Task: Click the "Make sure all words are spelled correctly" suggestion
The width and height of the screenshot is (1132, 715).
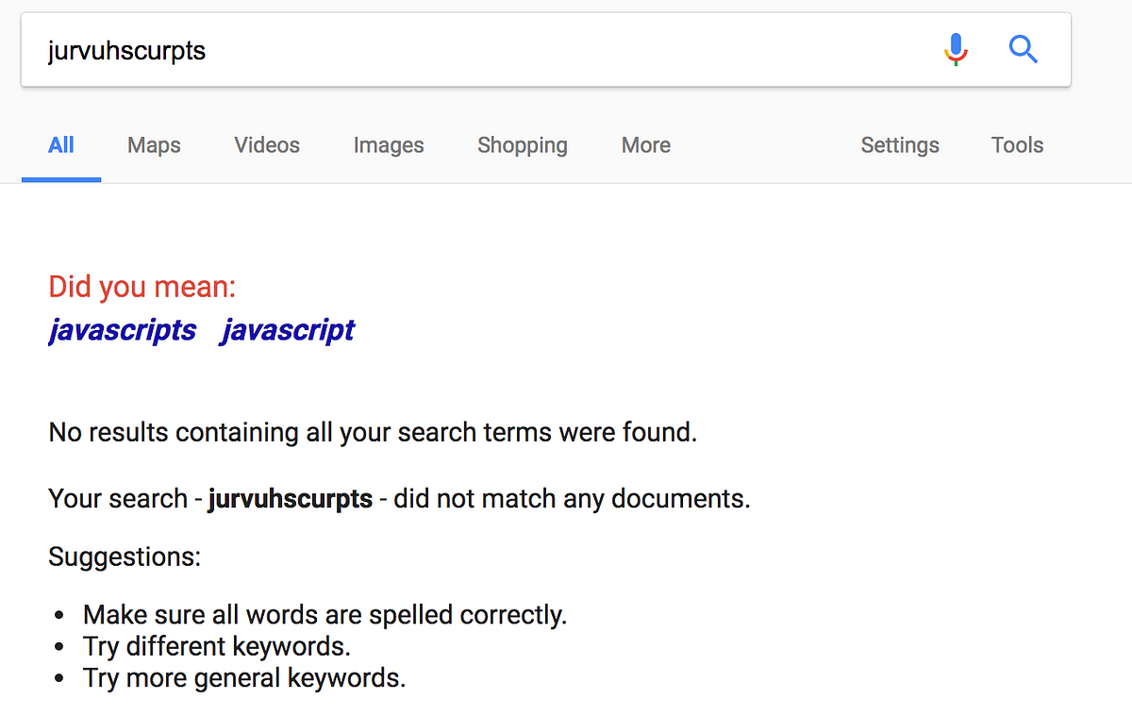Action: [325, 615]
